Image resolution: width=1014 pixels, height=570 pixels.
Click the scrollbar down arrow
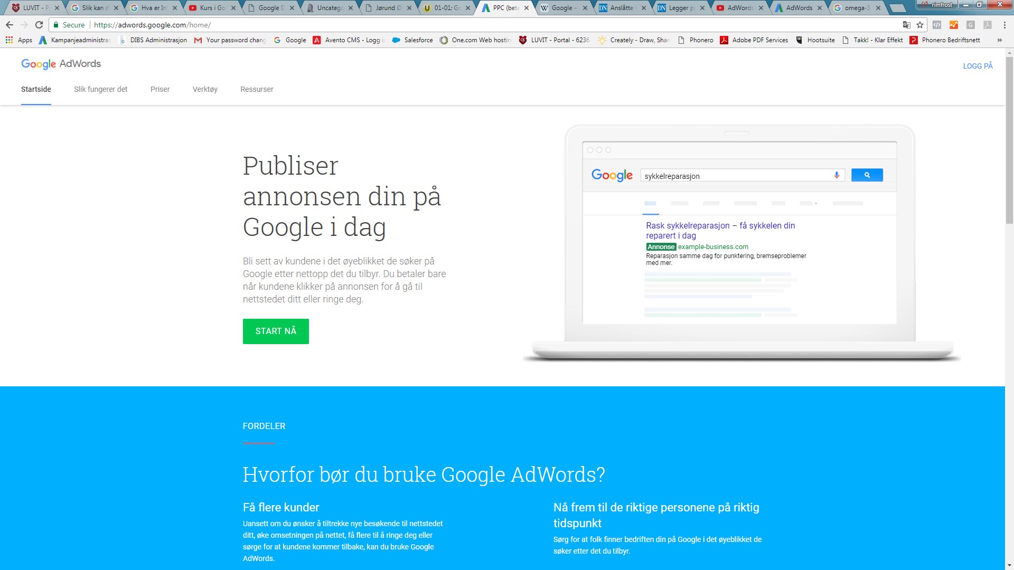(x=1009, y=565)
